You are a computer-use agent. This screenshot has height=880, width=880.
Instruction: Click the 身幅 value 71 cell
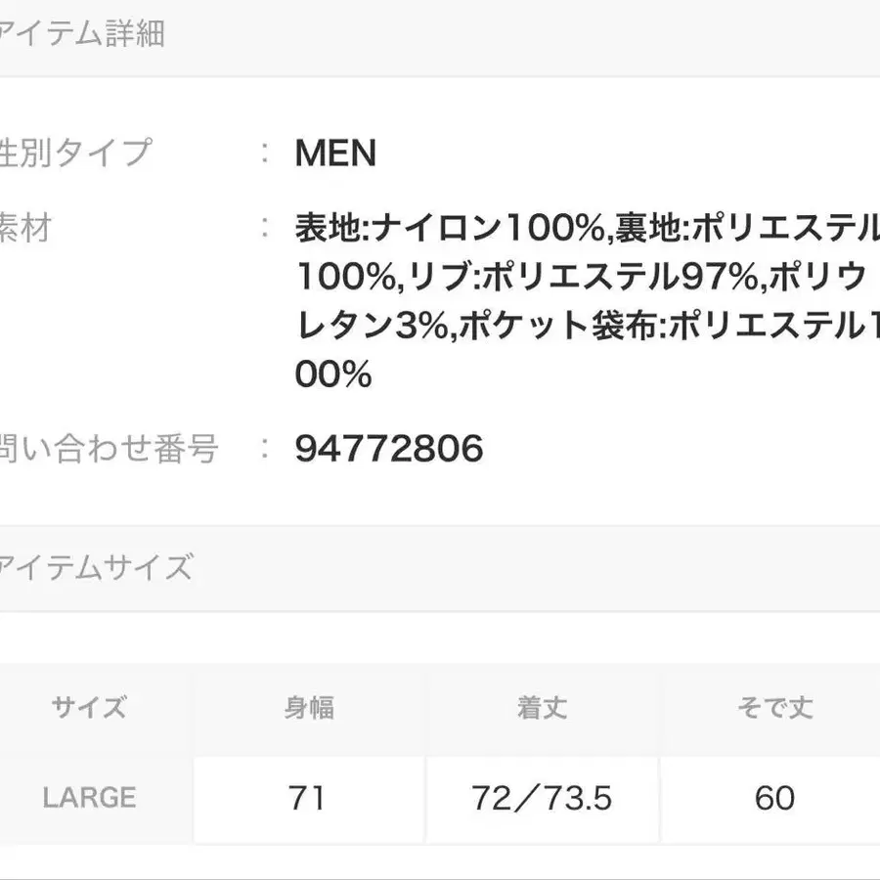(x=307, y=799)
